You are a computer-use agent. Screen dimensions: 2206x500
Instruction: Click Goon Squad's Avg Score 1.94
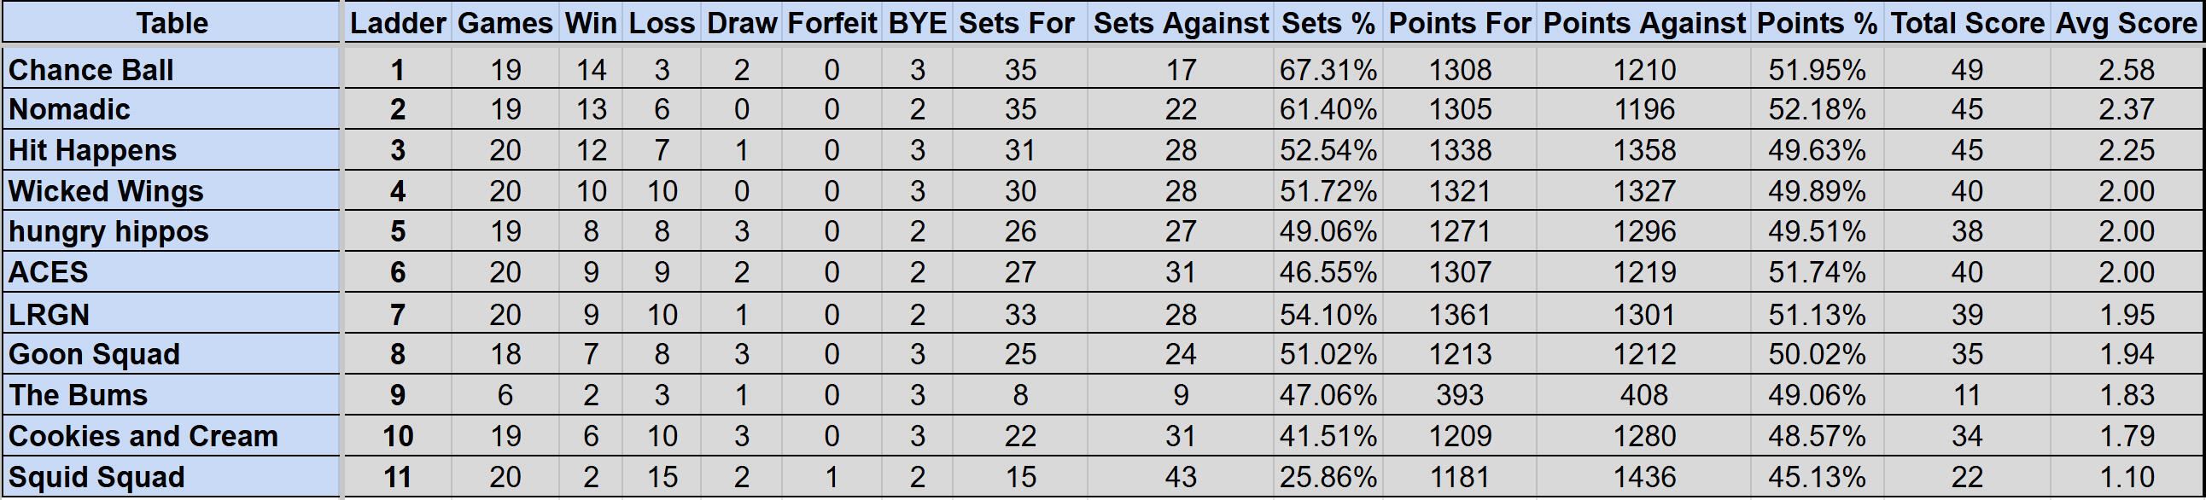click(x=2126, y=354)
